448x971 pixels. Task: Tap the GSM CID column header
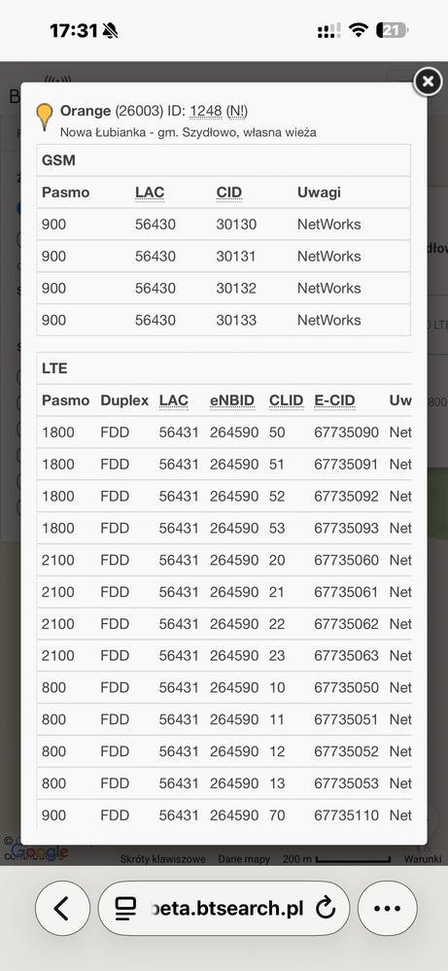[229, 192]
